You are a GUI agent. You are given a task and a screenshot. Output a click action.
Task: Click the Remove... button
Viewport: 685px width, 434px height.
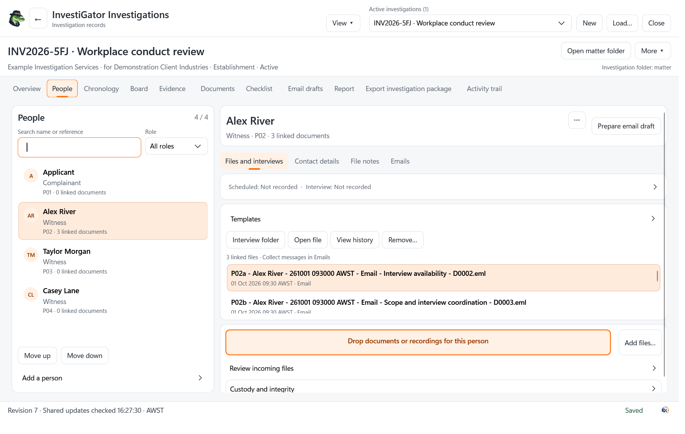click(403, 240)
